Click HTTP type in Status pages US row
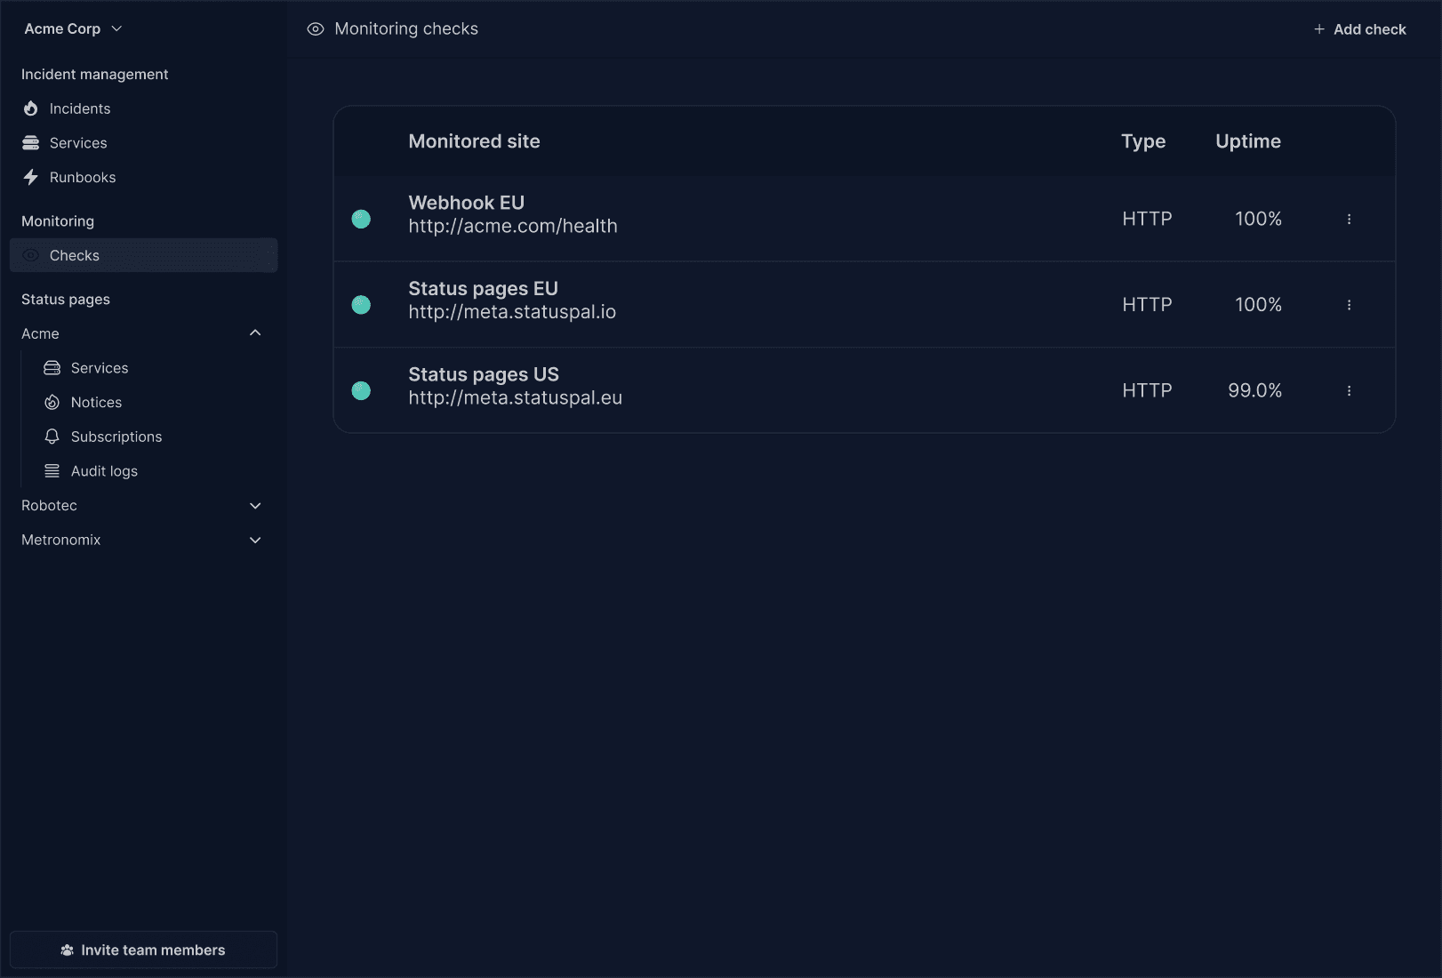The width and height of the screenshot is (1442, 978). tap(1147, 390)
